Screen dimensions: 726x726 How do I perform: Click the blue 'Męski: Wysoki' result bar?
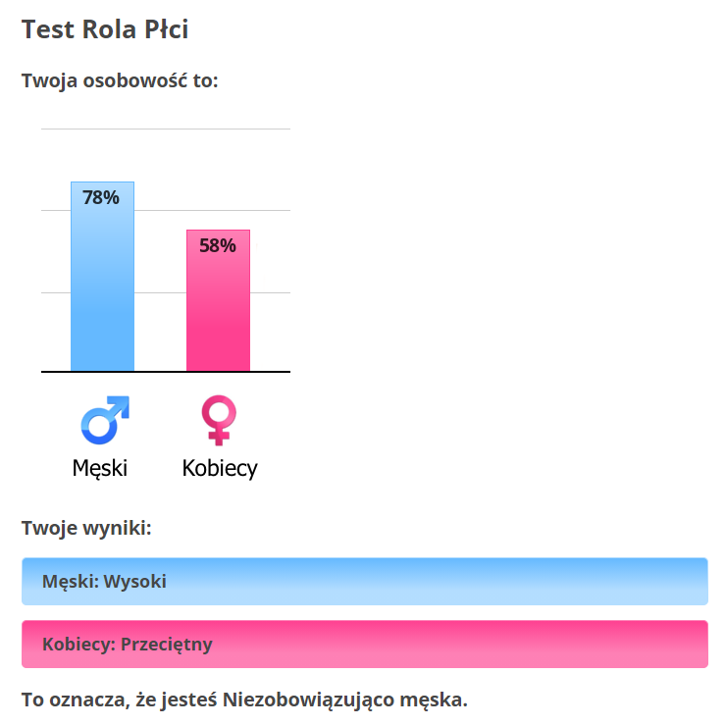coord(365,582)
